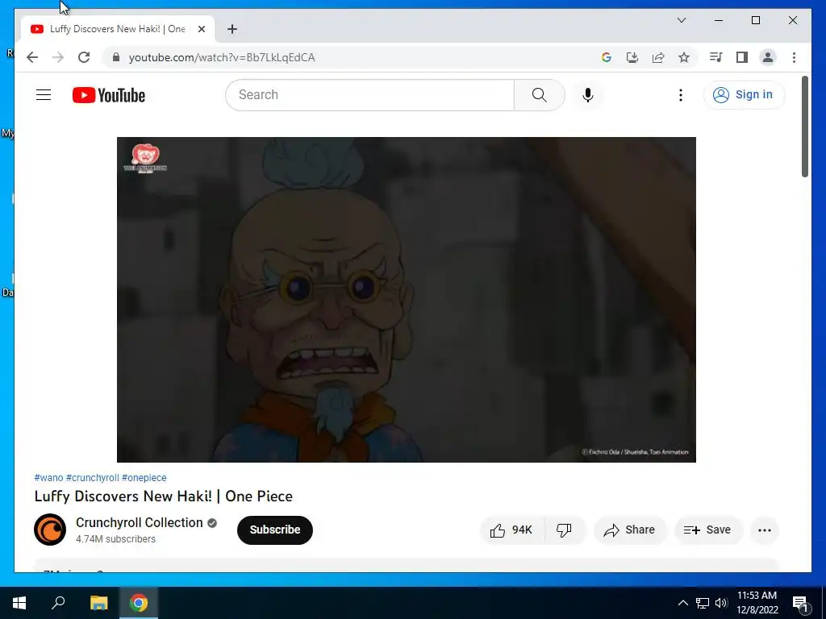The image size is (826, 619).
Task: Open File Explorer from the taskbar
Action: click(98, 603)
